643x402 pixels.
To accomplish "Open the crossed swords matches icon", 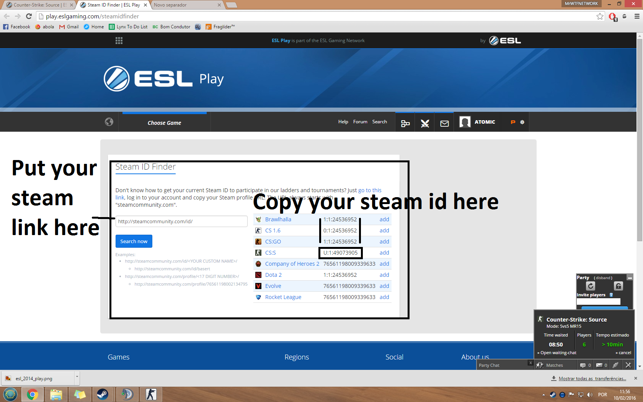I will pyautogui.click(x=425, y=123).
